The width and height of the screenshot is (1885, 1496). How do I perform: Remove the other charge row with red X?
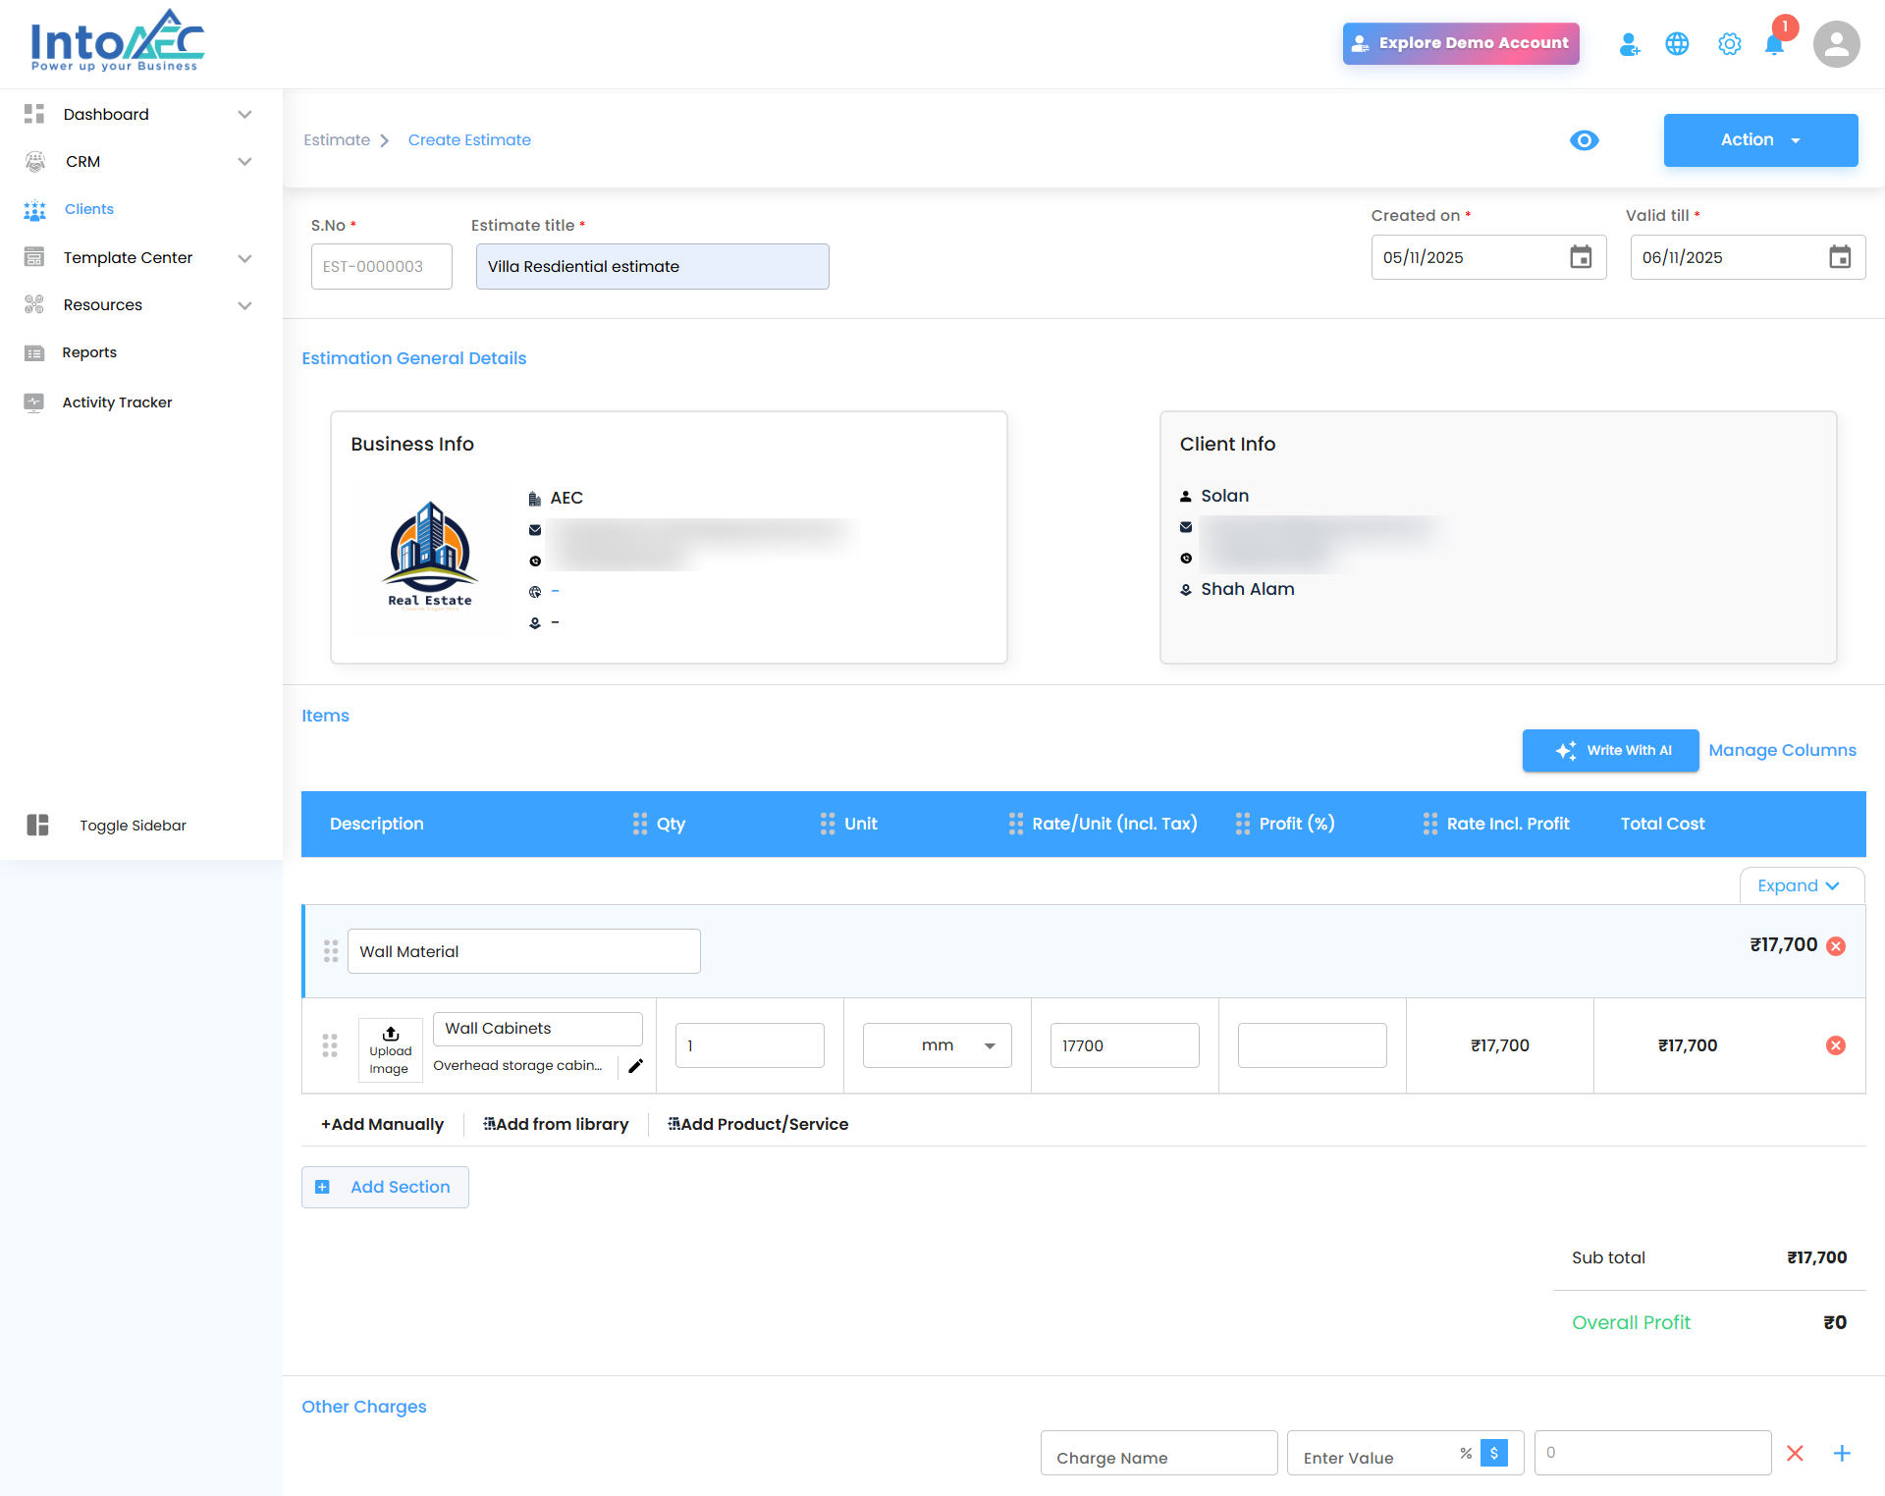pos(1795,1453)
